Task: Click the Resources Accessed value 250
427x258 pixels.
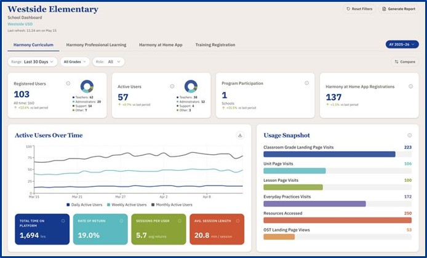Action: tap(408, 213)
